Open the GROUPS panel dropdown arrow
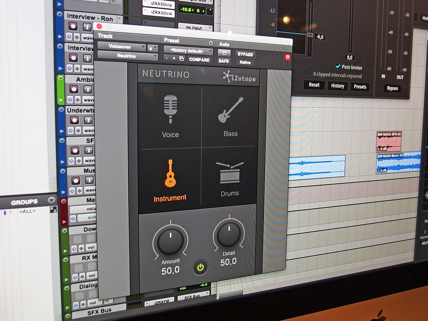Screen dimensions: 428x321 tap(52, 200)
